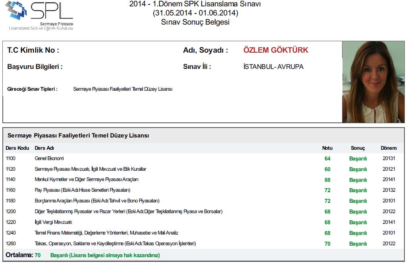Select the exam city 'İSTANBUL- AVRUPA'
The height and width of the screenshot is (265, 408).
[x=273, y=67]
